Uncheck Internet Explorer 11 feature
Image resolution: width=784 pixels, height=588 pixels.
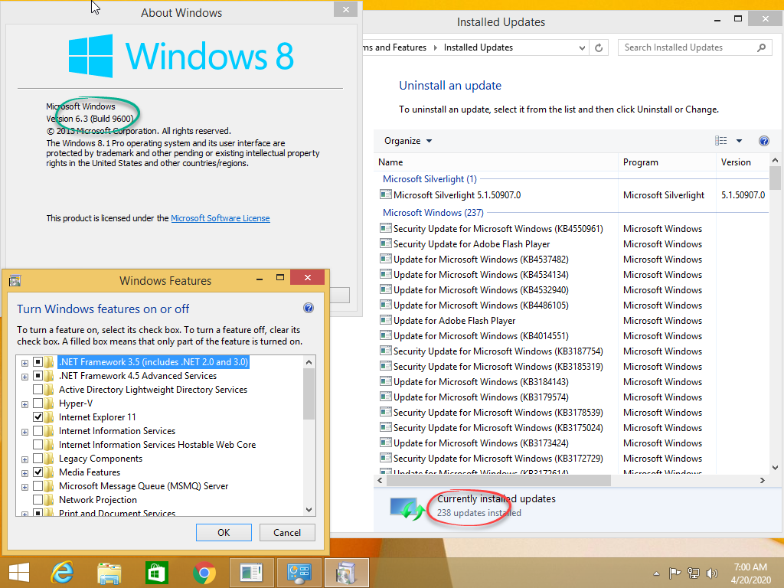coord(38,416)
